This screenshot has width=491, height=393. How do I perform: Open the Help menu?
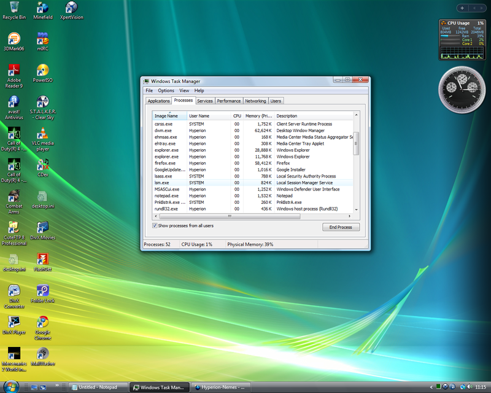(x=199, y=90)
